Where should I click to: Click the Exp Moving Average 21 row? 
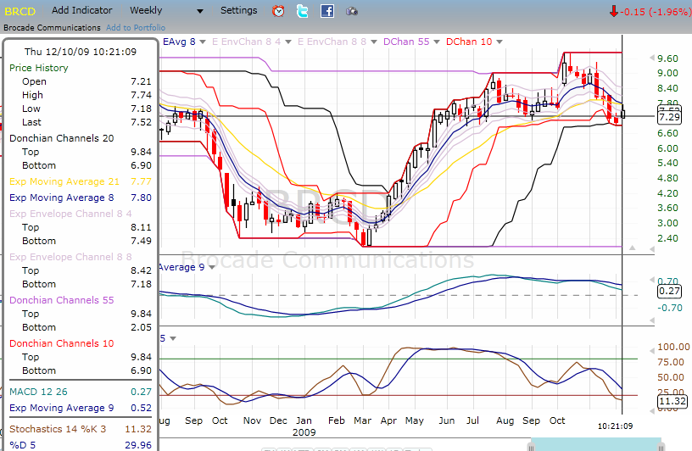coord(81,181)
